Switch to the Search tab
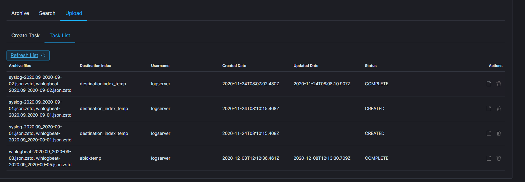The image size is (525, 182). [47, 13]
